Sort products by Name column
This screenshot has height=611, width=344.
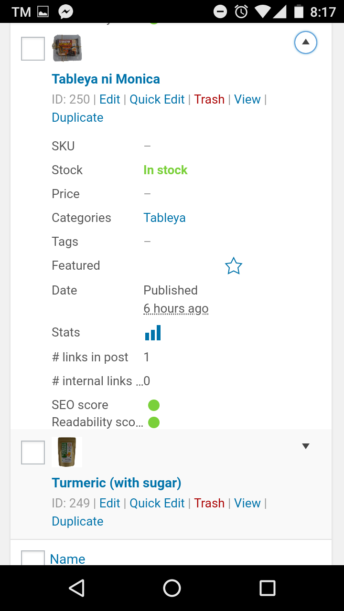click(67, 559)
